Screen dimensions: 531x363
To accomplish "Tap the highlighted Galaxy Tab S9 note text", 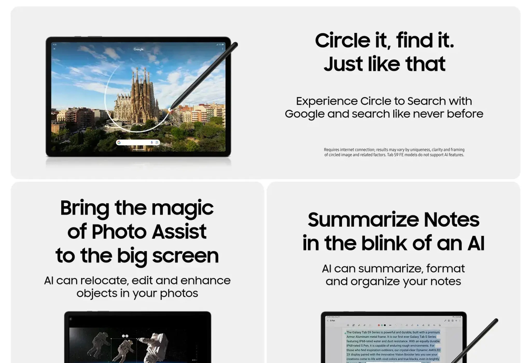I will (393, 346).
